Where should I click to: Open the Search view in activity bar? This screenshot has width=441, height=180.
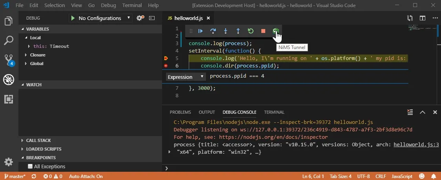pyautogui.click(x=9, y=40)
